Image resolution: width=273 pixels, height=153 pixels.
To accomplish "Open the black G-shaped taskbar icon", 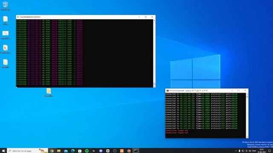I will point(94,151).
